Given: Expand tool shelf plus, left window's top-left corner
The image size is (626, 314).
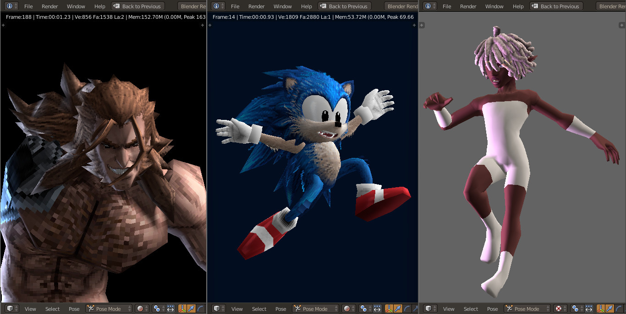Looking at the screenshot, I should pyautogui.click(x=3, y=25).
